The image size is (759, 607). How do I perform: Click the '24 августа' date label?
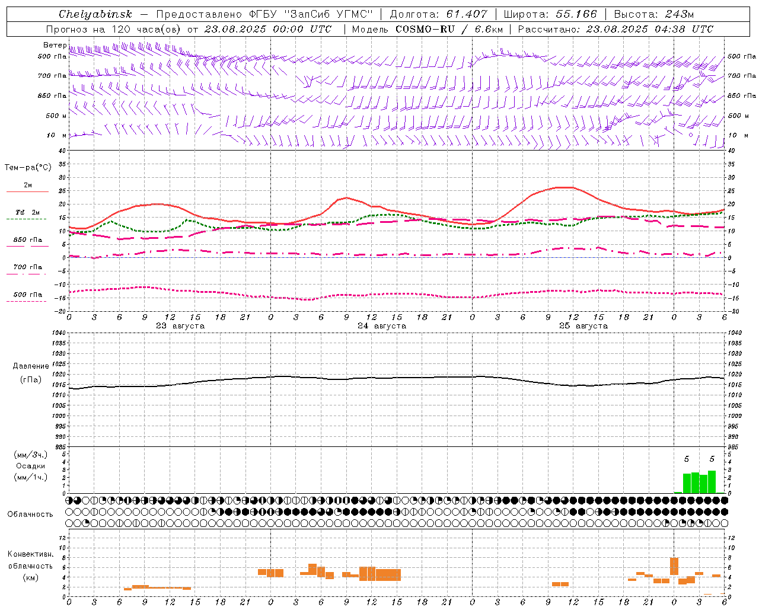[x=382, y=326]
